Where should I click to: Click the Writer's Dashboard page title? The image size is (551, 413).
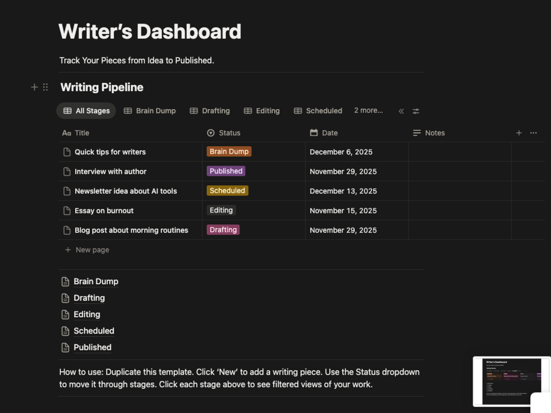click(150, 32)
